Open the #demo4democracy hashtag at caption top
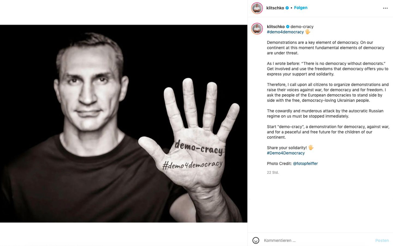393x246 pixels. [x=285, y=32]
